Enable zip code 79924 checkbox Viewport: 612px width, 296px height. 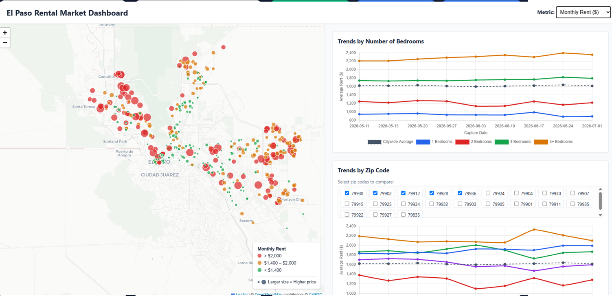click(488, 193)
